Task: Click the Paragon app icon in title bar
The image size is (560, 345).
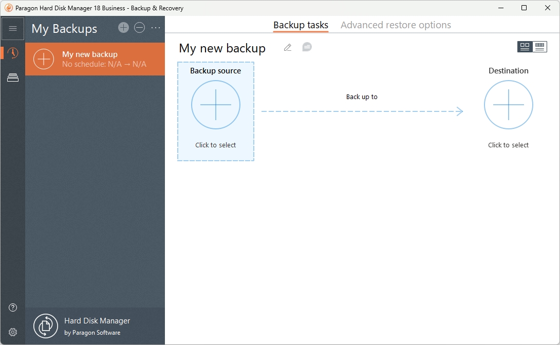Action: tap(9, 8)
